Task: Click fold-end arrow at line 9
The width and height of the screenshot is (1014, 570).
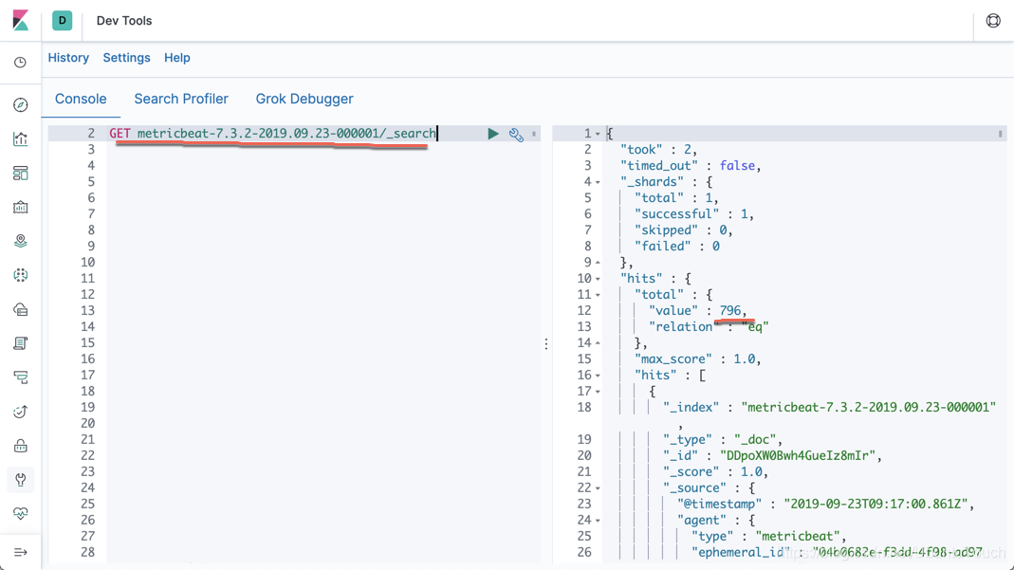Action: click(x=598, y=263)
